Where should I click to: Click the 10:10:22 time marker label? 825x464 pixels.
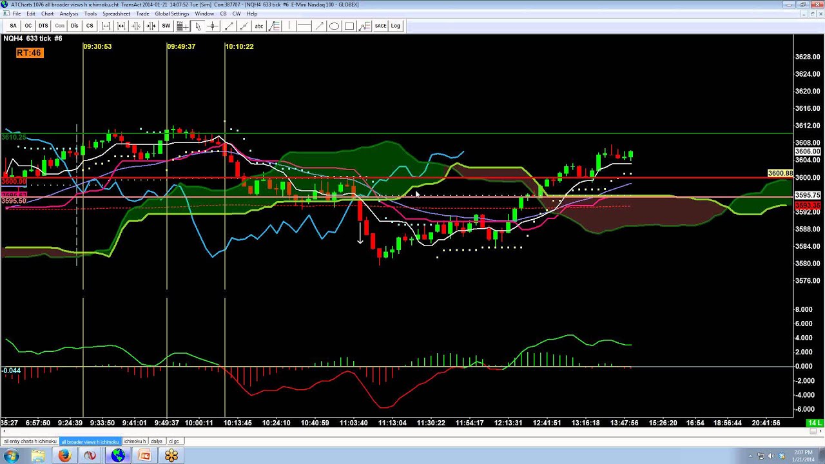point(239,46)
